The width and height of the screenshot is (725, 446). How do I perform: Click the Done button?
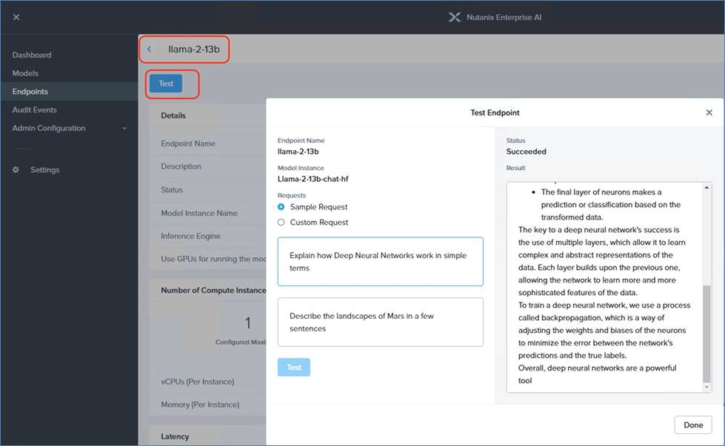[693, 425]
